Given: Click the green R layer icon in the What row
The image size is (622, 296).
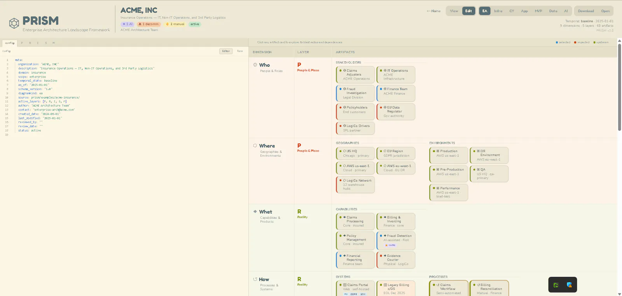Looking at the screenshot, I should (299, 211).
